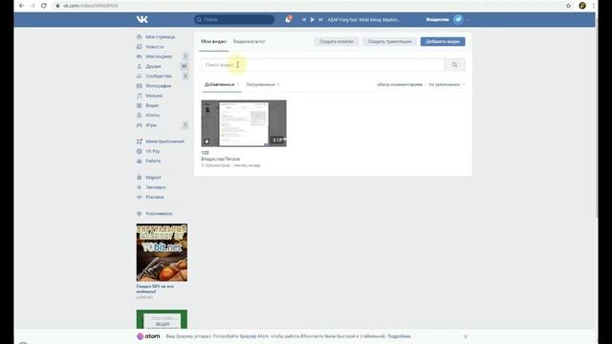612x344 pixels.
Task: Open Музыка in the sidebar
Action: tap(154, 96)
